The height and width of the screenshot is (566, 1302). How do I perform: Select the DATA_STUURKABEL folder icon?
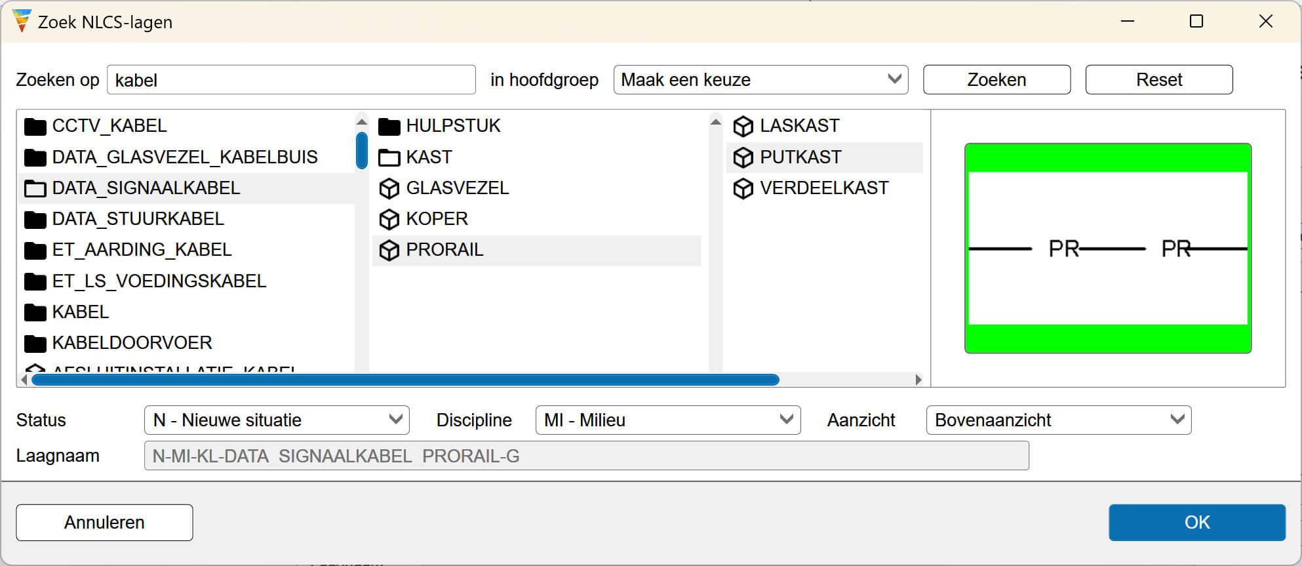click(35, 219)
